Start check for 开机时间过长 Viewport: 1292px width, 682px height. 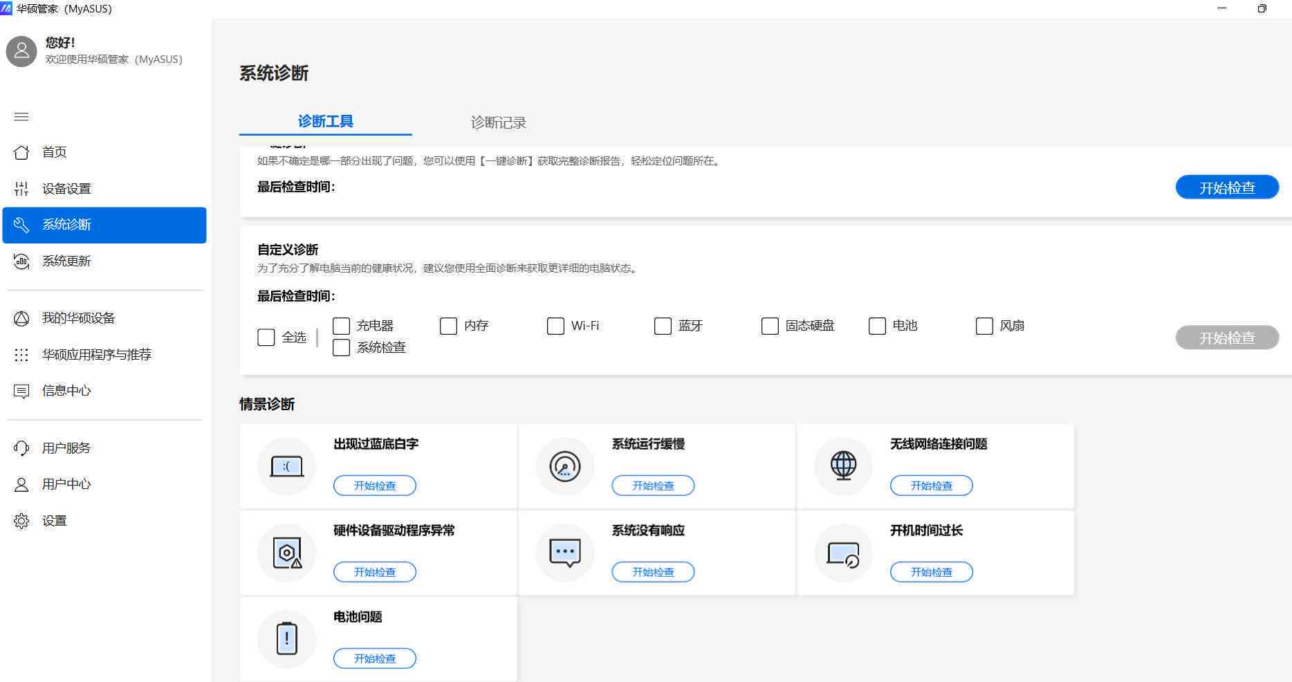coord(932,572)
